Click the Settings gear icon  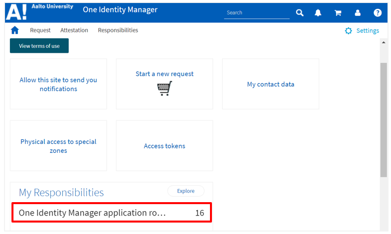[349, 31]
